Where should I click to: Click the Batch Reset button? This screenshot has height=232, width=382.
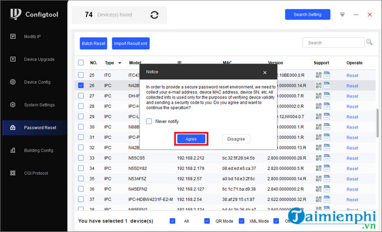click(x=93, y=44)
